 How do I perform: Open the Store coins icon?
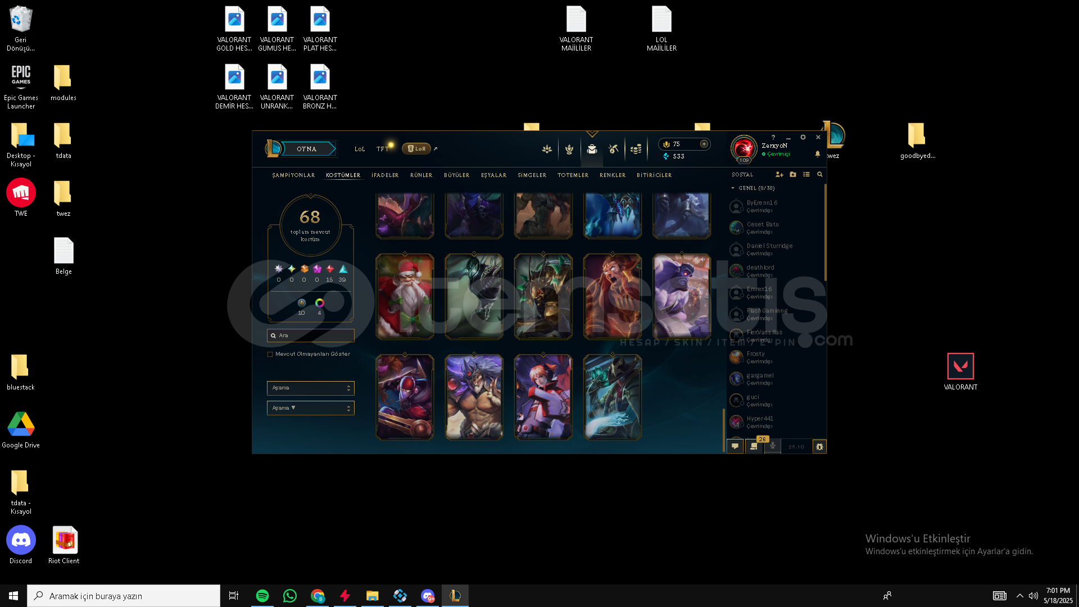pos(636,150)
